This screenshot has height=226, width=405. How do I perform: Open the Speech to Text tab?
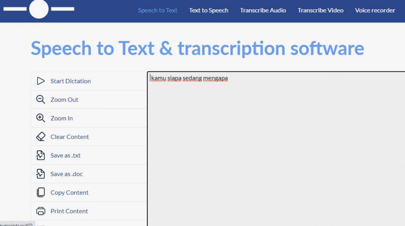tap(158, 10)
